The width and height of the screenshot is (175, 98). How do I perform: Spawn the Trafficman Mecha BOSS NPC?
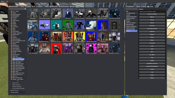coord(91,37)
